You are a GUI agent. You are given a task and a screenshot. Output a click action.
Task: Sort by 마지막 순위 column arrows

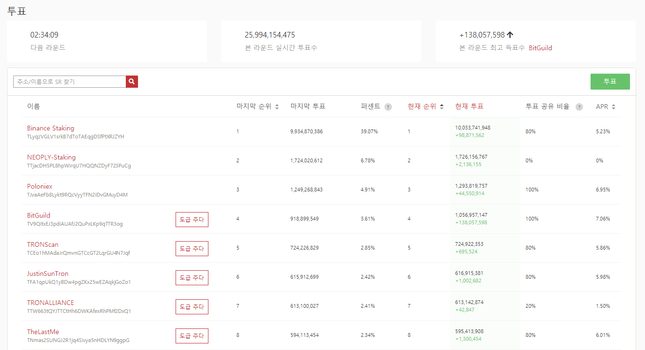point(277,107)
